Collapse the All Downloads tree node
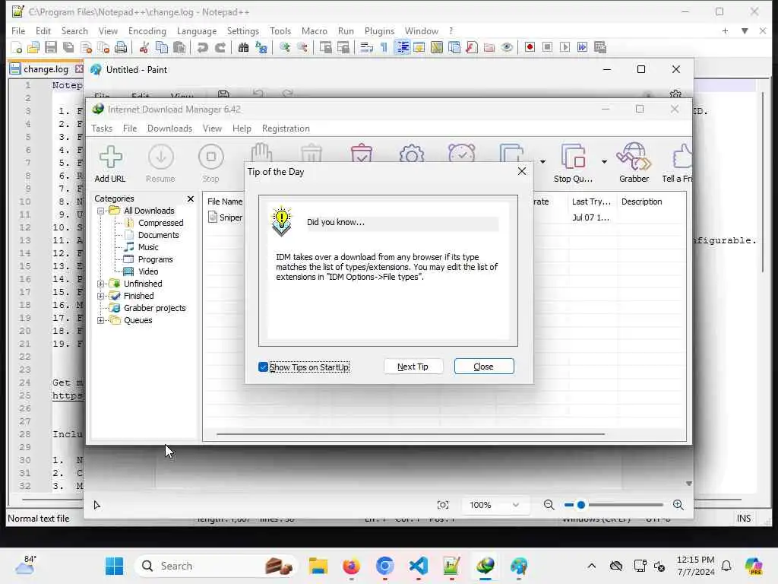The width and height of the screenshot is (778, 584). [x=101, y=211]
